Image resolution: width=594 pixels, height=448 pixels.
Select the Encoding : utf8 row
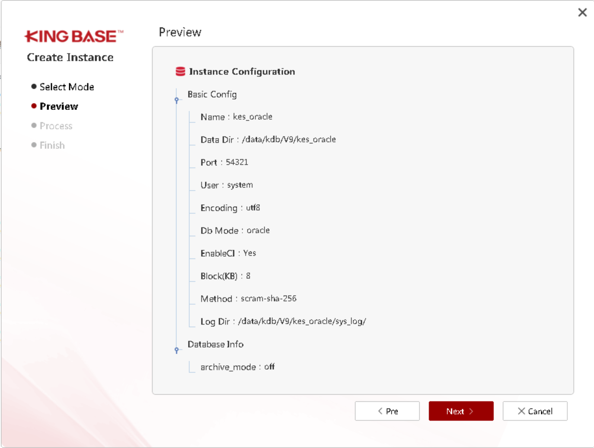coord(230,208)
